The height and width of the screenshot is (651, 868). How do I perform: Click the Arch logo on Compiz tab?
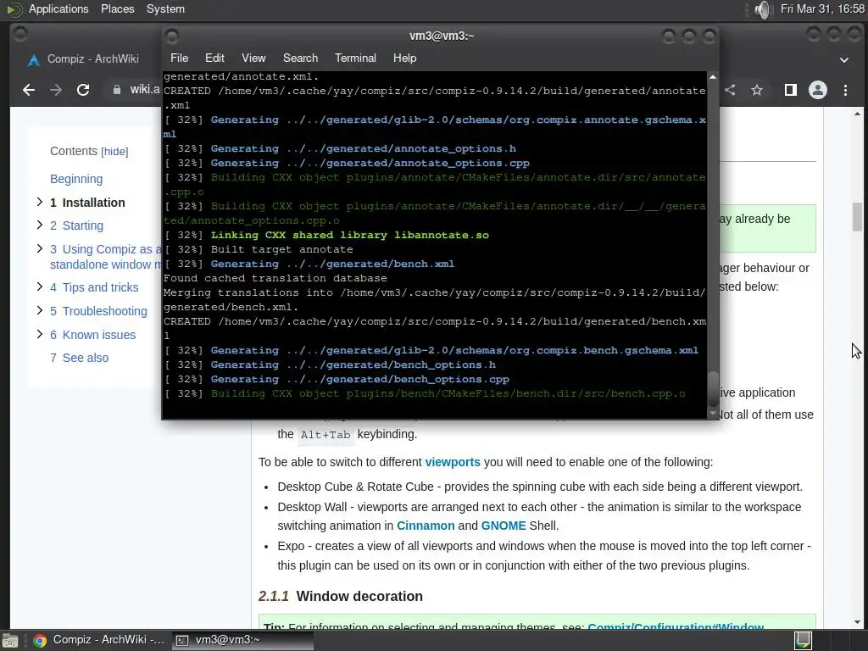[x=34, y=59]
